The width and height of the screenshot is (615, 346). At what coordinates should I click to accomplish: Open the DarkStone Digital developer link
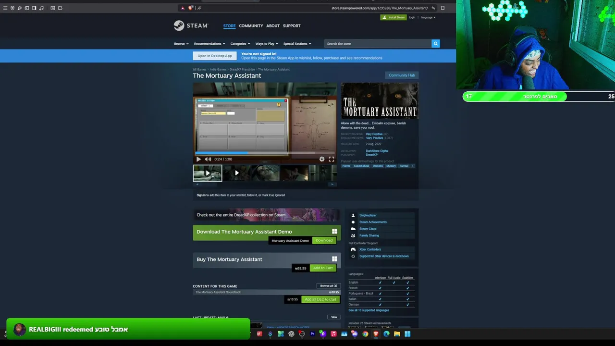point(377,151)
